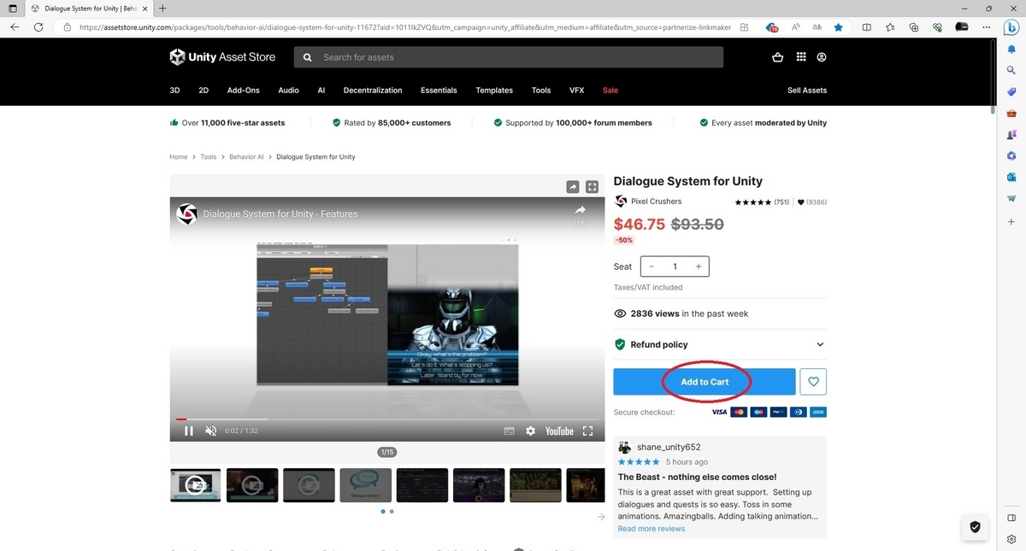The width and height of the screenshot is (1026, 551).
Task: Open the video on YouTube logo
Action: (x=559, y=431)
